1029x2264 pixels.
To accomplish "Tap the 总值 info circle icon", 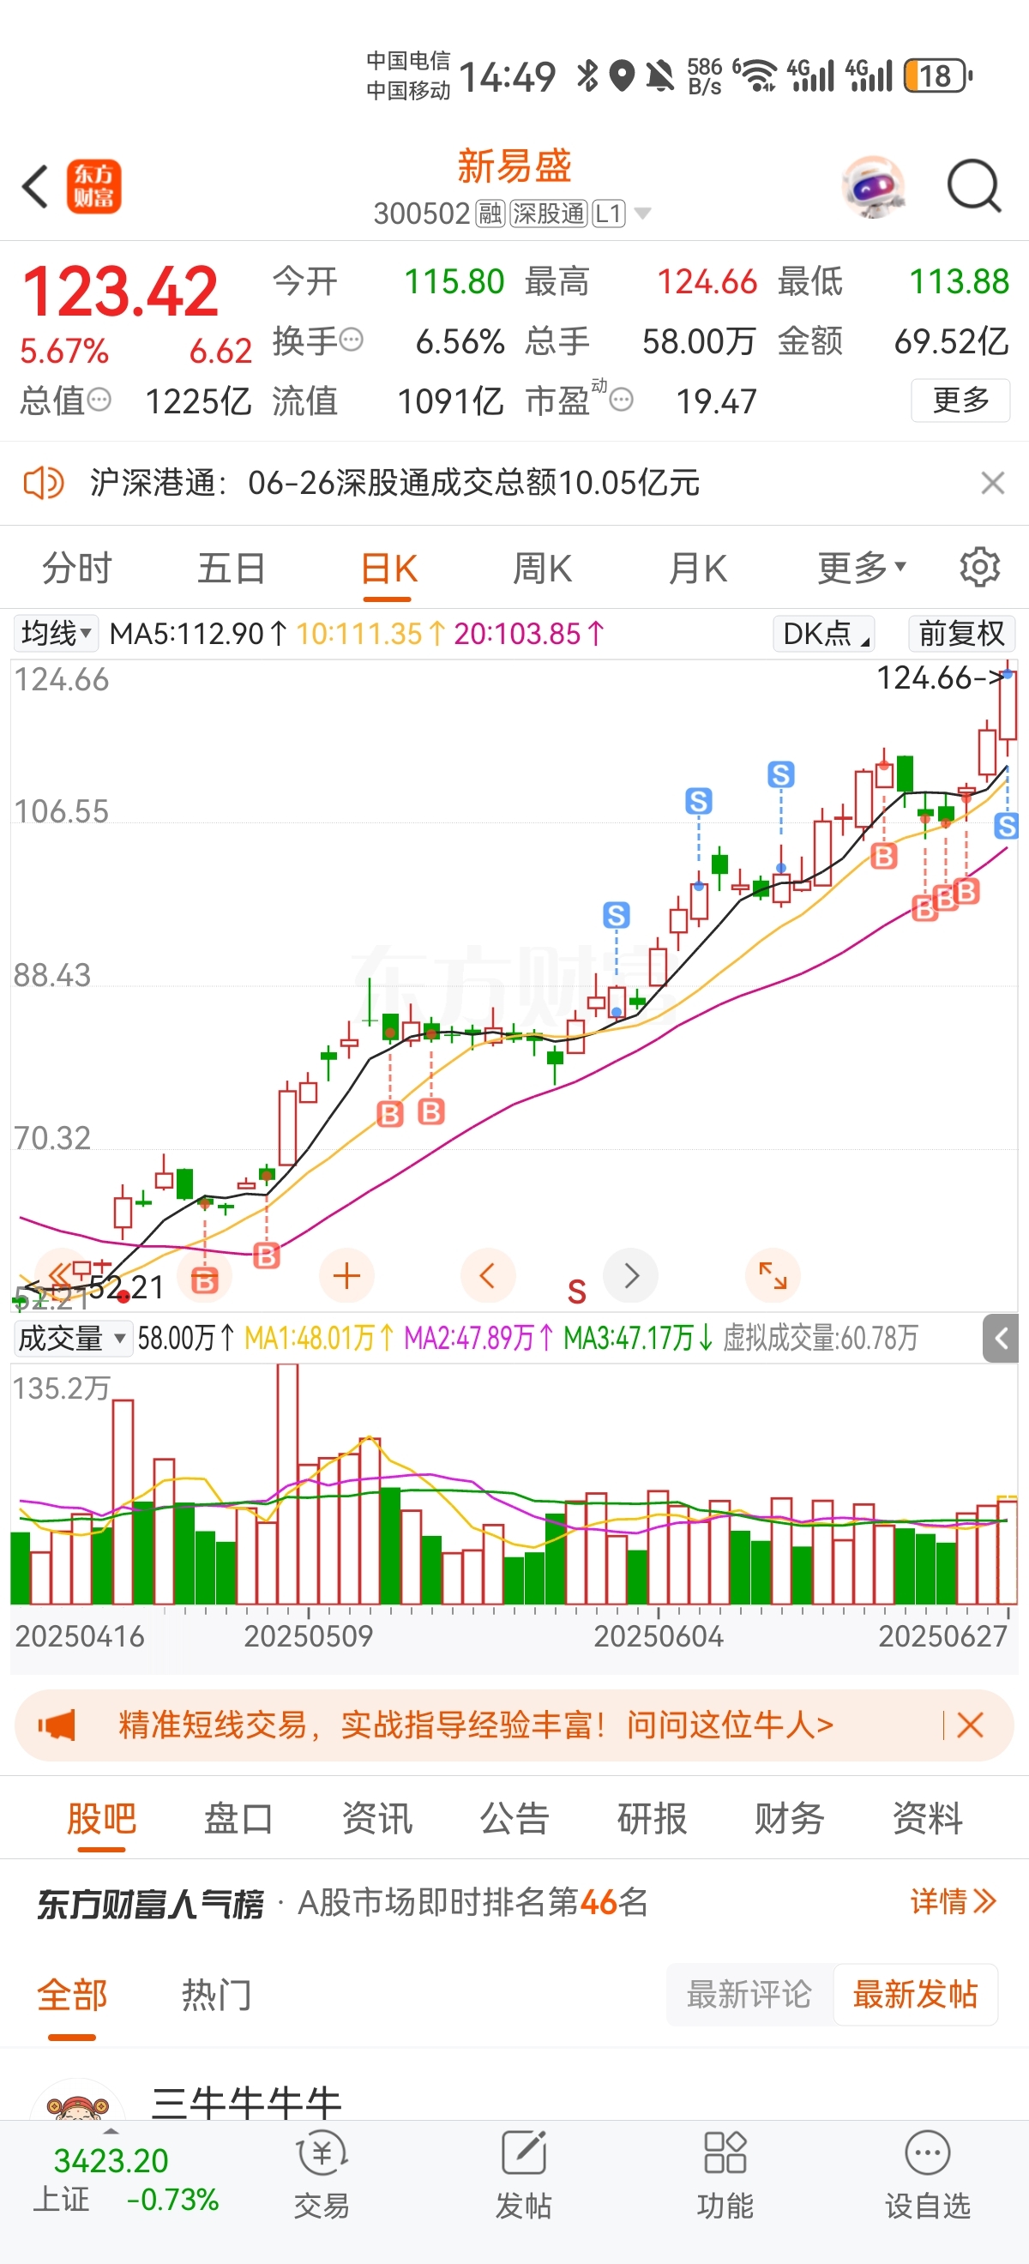I will (99, 400).
